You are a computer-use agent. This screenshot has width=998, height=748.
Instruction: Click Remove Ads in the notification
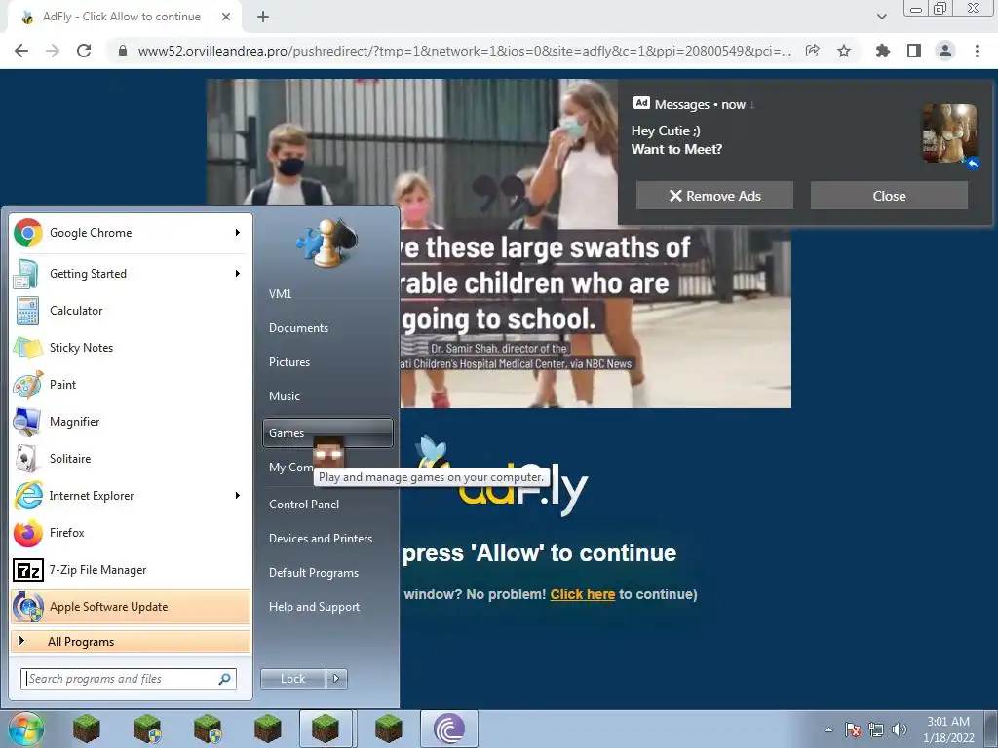(x=714, y=196)
